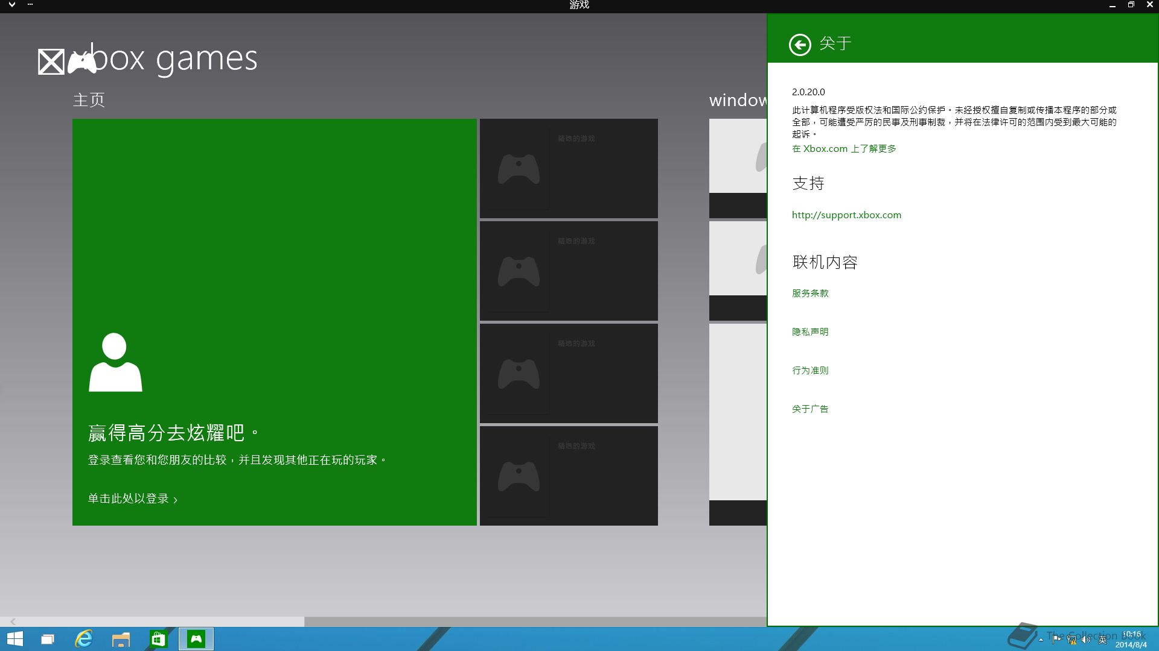Click the 赢得高分去炫耀吧 headline
The height and width of the screenshot is (651, 1159).
pyautogui.click(x=174, y=433)
